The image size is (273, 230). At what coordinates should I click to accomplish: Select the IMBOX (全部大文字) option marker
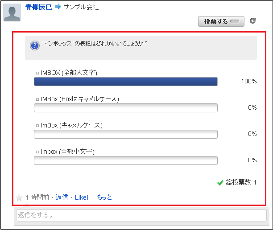[x=37, y=73]
